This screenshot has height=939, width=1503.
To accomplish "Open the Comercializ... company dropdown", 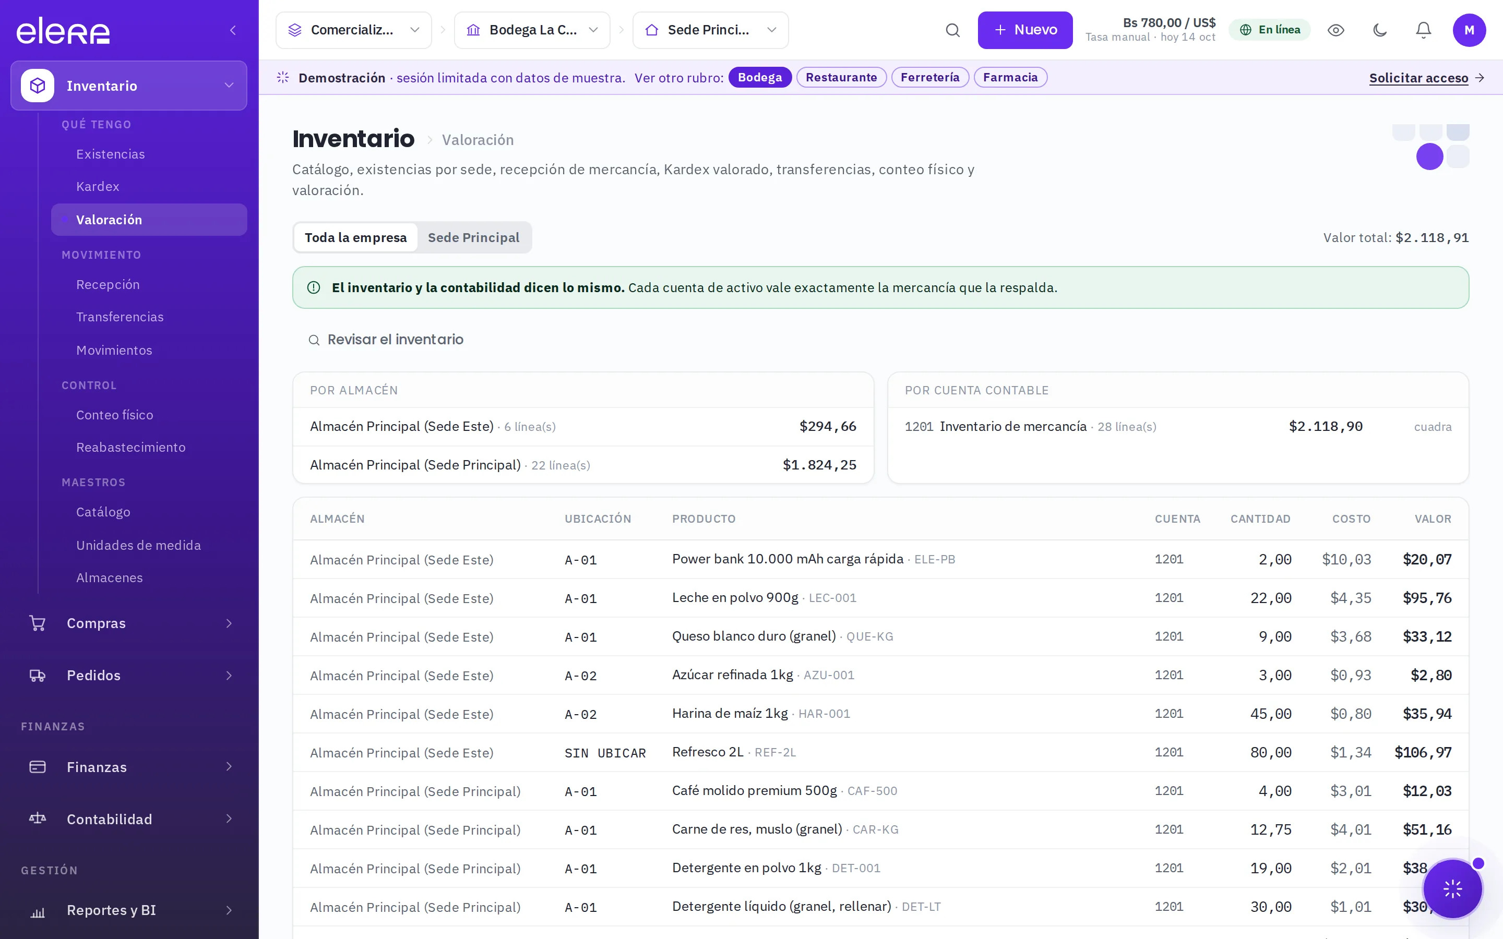I will (x=353, y=30).
